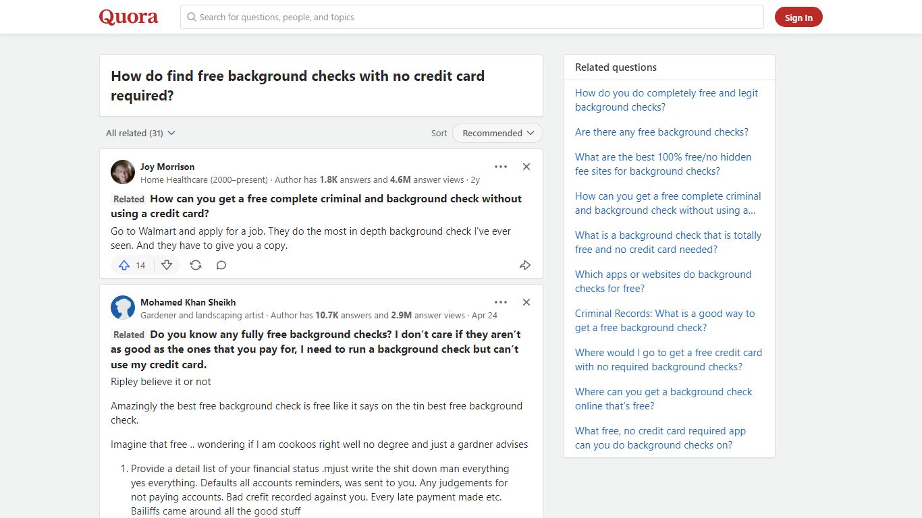Open 'What free, no credit card required app' link
Viewport: 922px width, 518px height.
point(660,438)
